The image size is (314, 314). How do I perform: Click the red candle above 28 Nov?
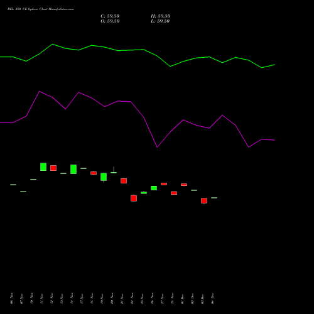point(174,193)
